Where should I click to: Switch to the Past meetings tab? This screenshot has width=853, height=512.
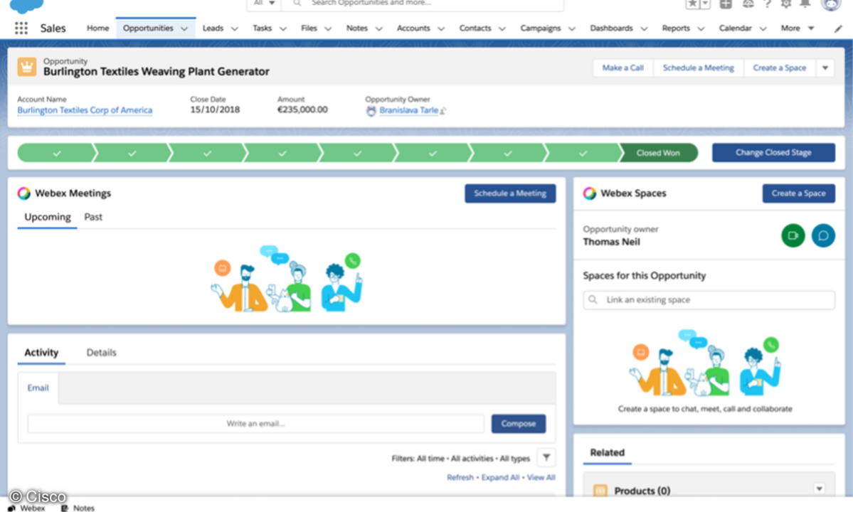pos(93,217)
